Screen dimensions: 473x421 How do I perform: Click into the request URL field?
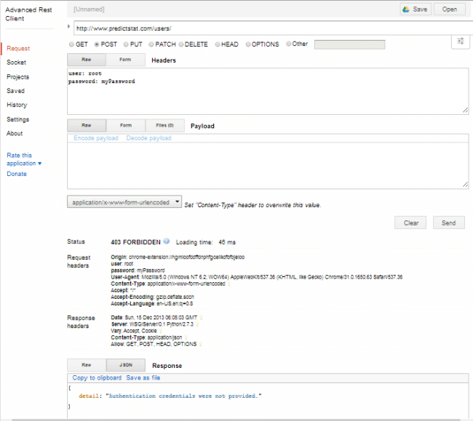pos(273,28)
